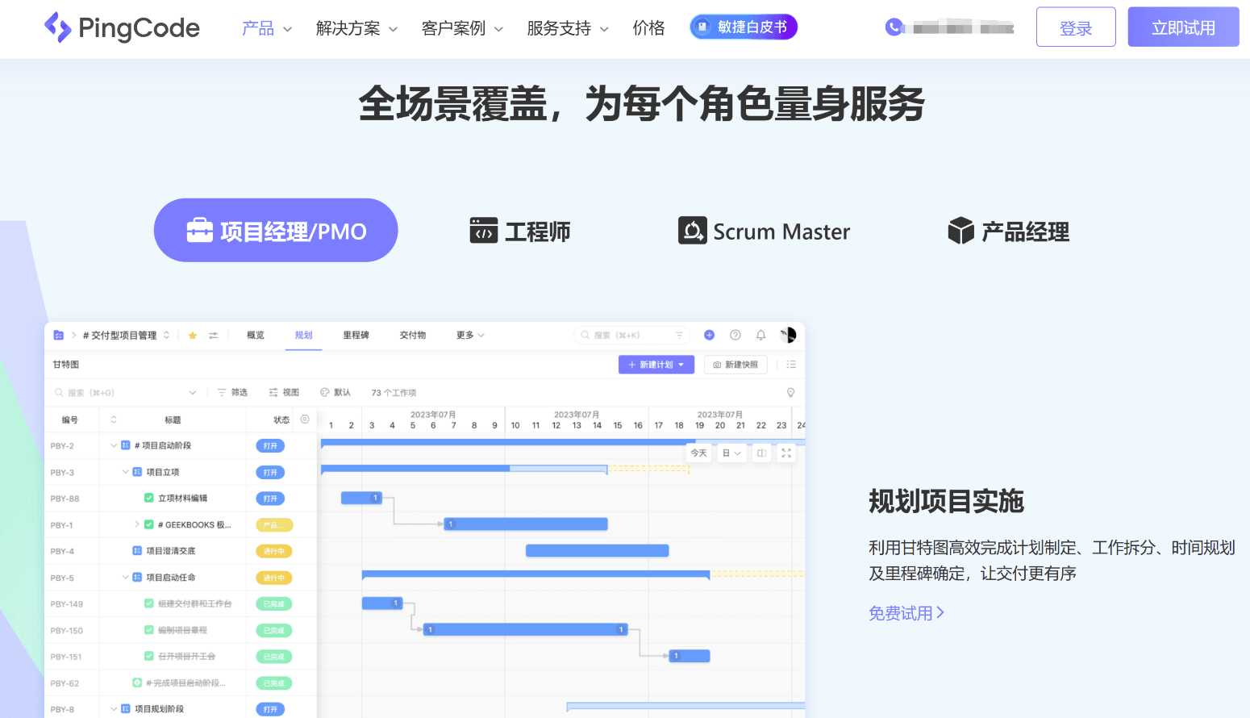
Task: Click the 立即试用 button
Action: [1183, 27]
